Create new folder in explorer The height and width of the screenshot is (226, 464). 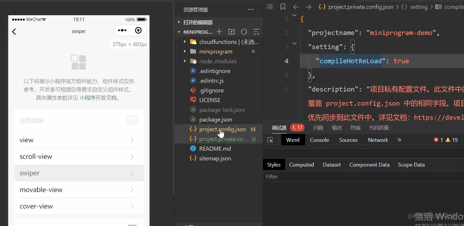[231, 32]
